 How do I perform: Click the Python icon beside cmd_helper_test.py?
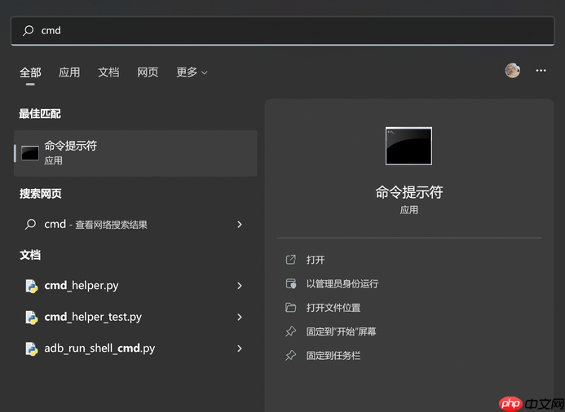[31, 317]
